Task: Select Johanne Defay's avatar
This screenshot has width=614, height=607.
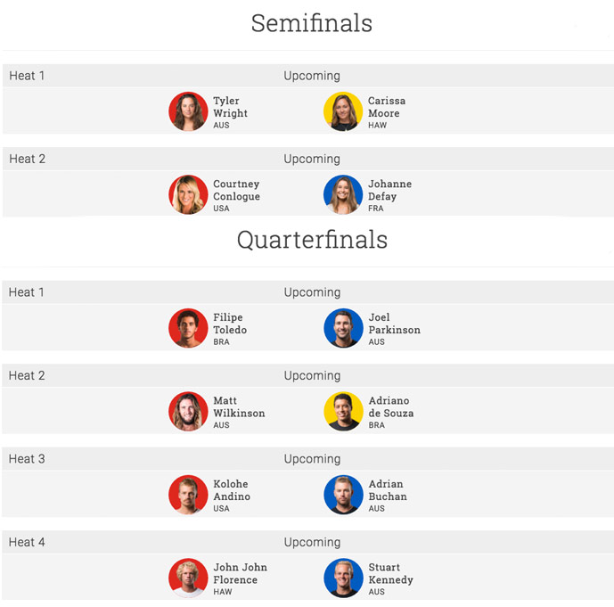Action: click(x=343, y=194)
